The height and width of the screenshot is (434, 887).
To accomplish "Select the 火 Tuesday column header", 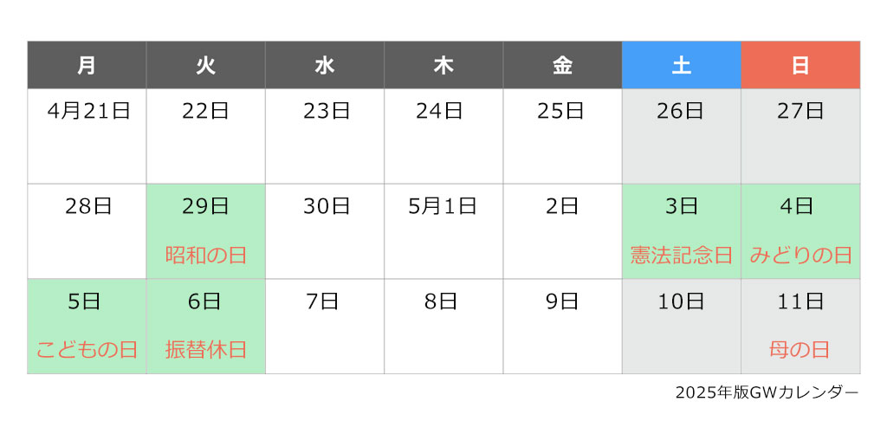I will (x=206, y=65).
